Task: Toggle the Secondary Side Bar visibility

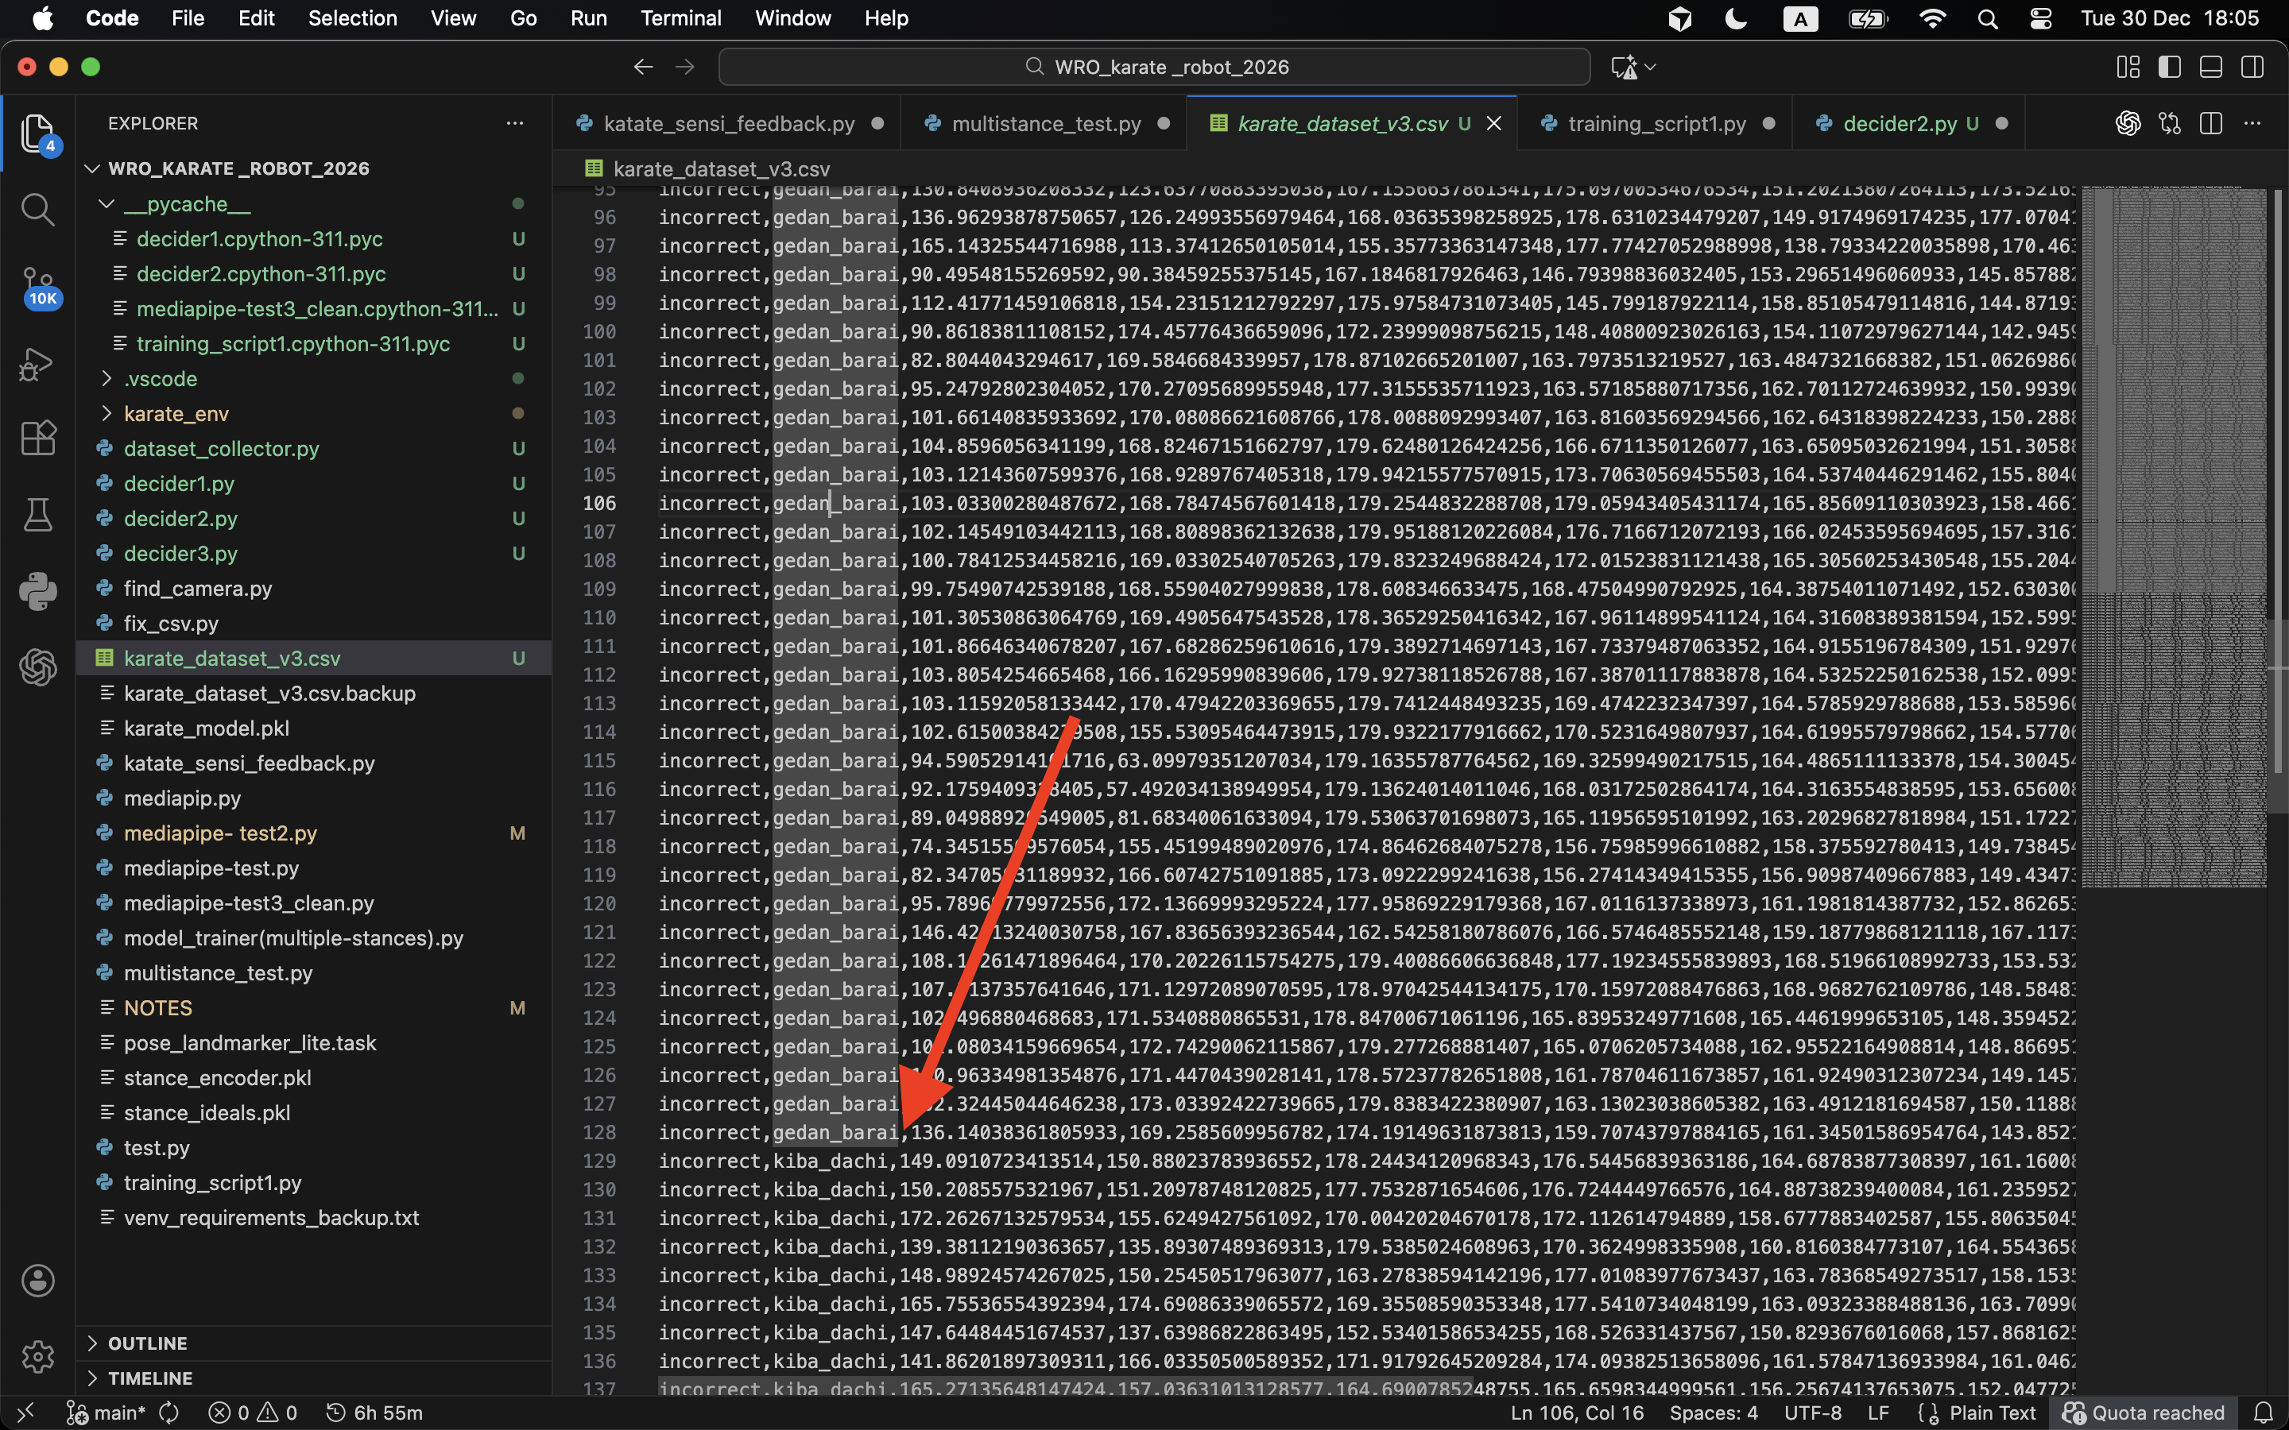Action: click(x=2252, y=68)
